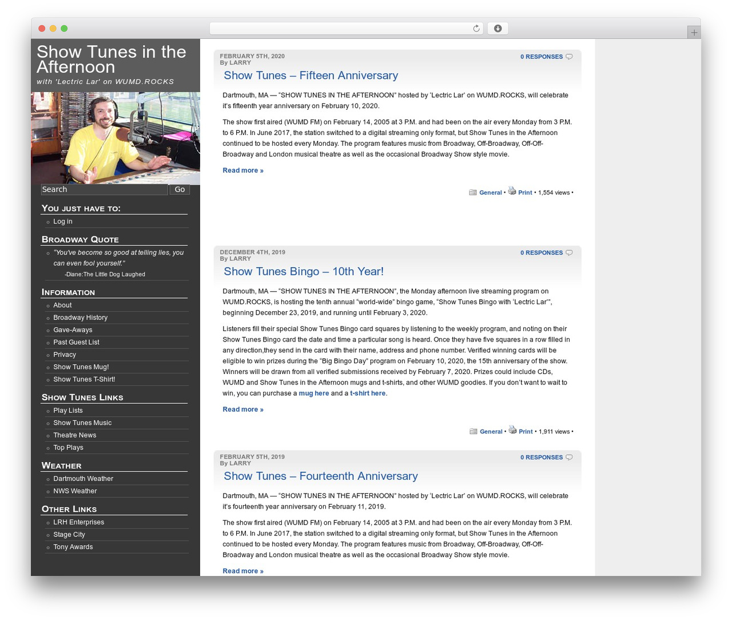Screen dimensions: 732x620
Task: Click the category folder icon under Fifteen Anniversary post
Action: click(473, 193)
